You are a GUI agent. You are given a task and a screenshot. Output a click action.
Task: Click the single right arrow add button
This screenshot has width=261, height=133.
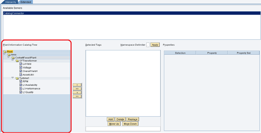pos(77,85)
